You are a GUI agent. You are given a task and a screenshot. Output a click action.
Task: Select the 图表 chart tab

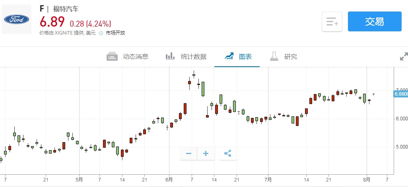[245, 57]
